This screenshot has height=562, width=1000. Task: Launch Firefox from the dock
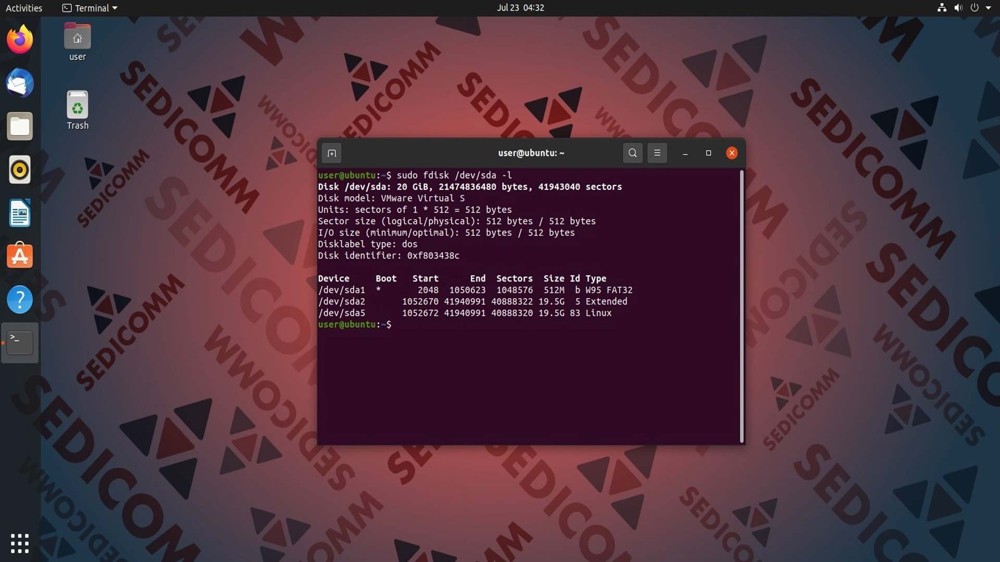click(x=20, y=40)
